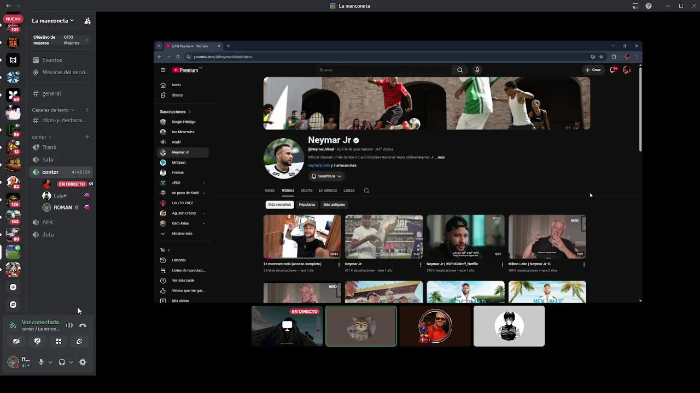Open Discord soundboard

tap(79, 341)
